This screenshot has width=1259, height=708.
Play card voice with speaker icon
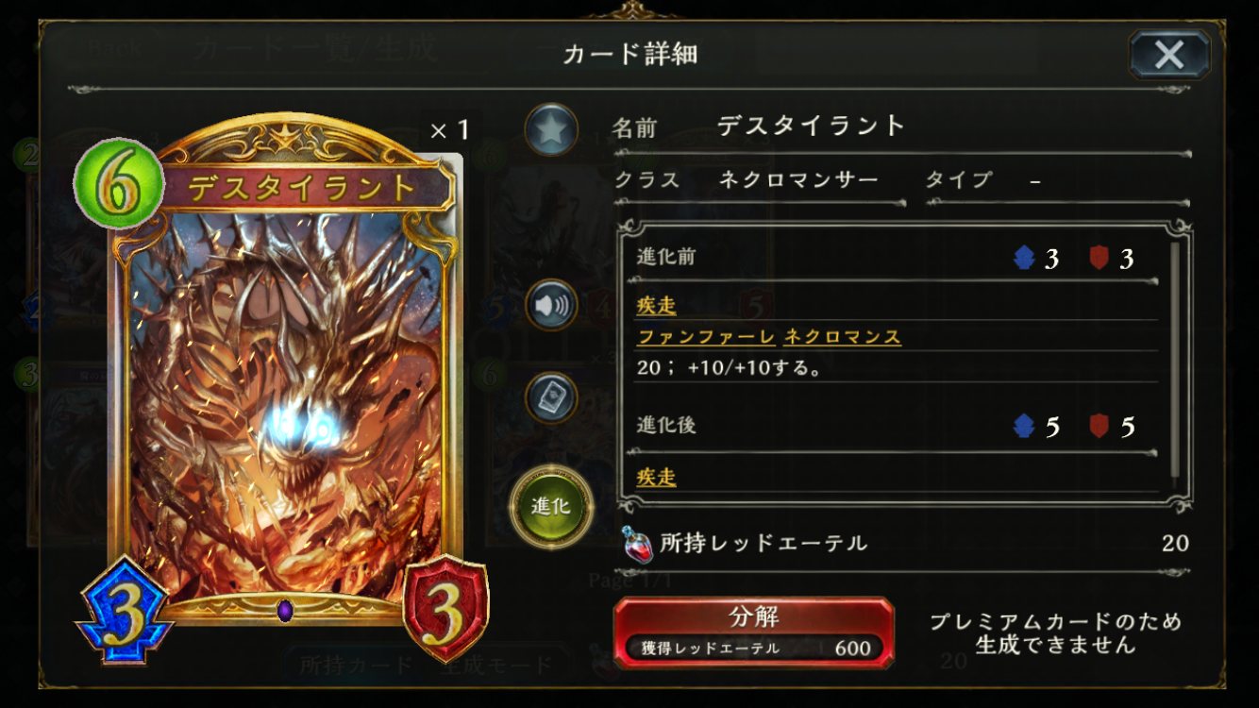(x=551, y=305)
